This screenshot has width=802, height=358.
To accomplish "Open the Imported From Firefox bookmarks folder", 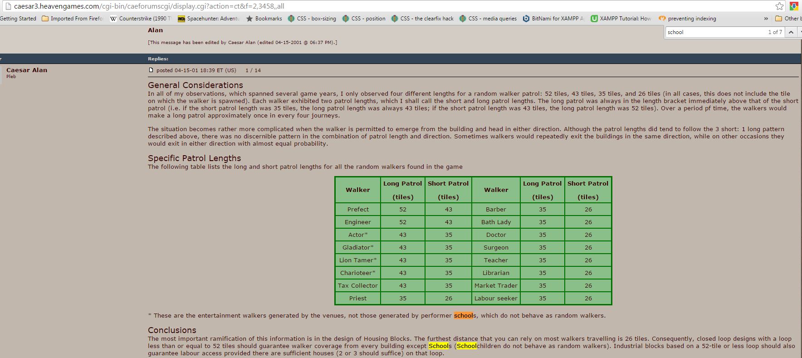I will pos(72,19).
